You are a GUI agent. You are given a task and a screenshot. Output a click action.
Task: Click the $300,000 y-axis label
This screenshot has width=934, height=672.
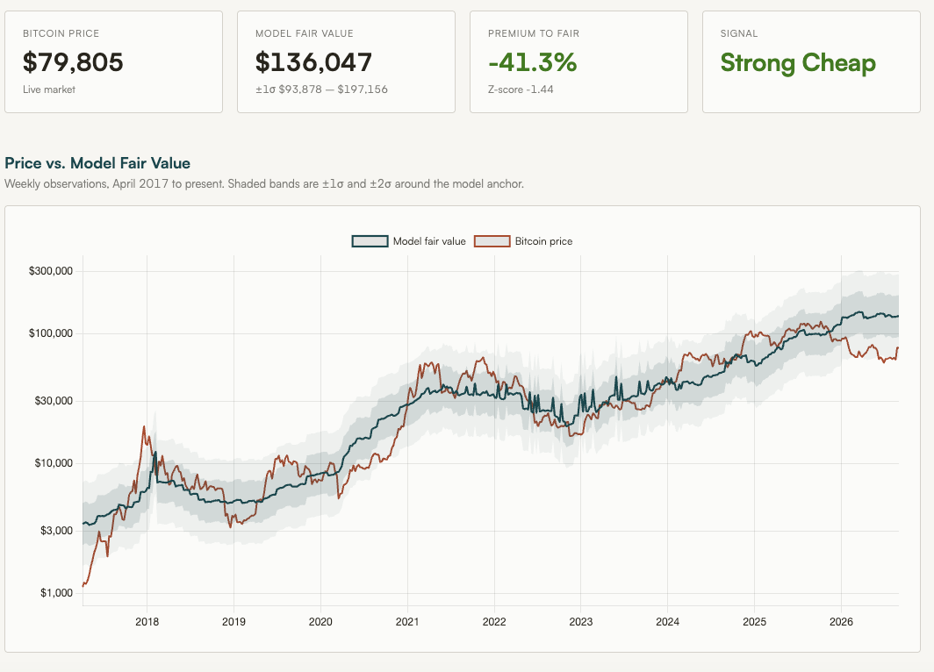pyautogui.click(x=51, y=271)
